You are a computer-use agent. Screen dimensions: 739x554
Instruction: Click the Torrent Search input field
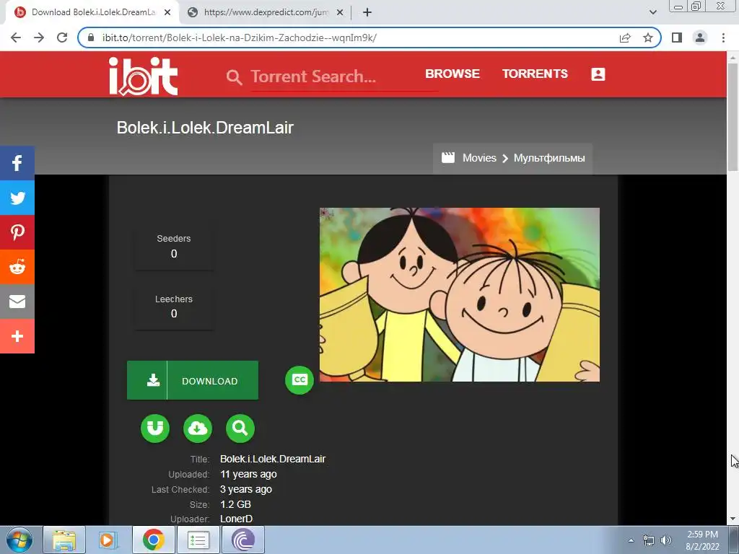(x=344, y=76)
